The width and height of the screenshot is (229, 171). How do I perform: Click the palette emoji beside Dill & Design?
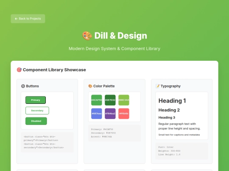[87, 36]
